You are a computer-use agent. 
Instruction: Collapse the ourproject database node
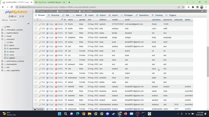(2, 39)
